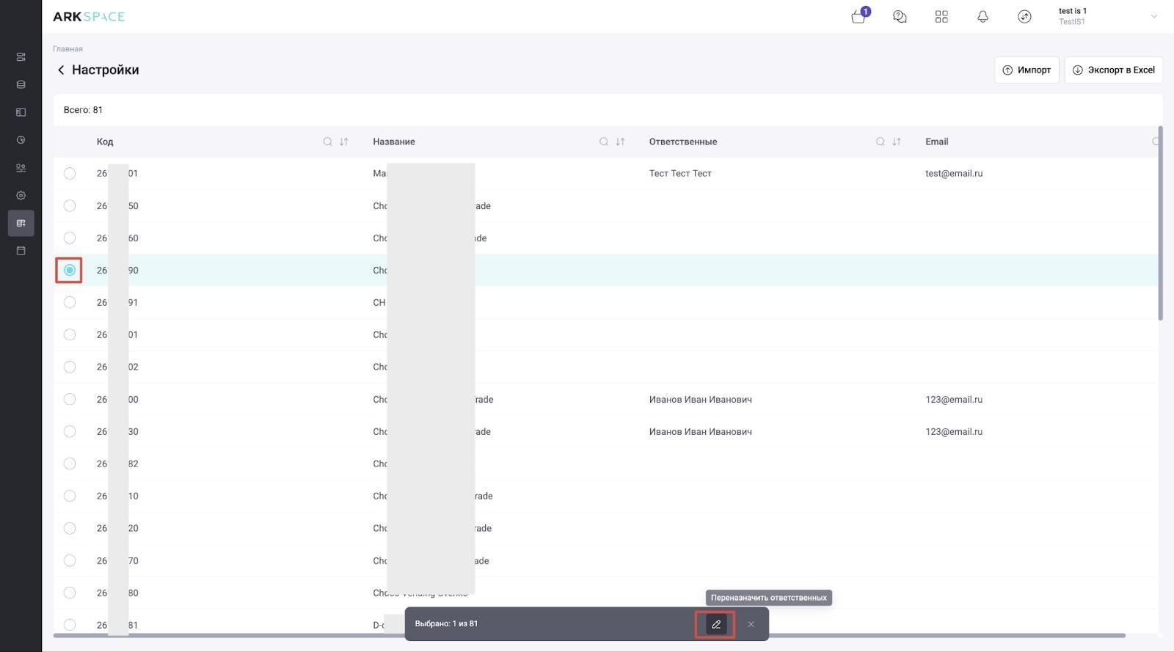Open the shopping cart icon with badge

click(x=858, y=17)
